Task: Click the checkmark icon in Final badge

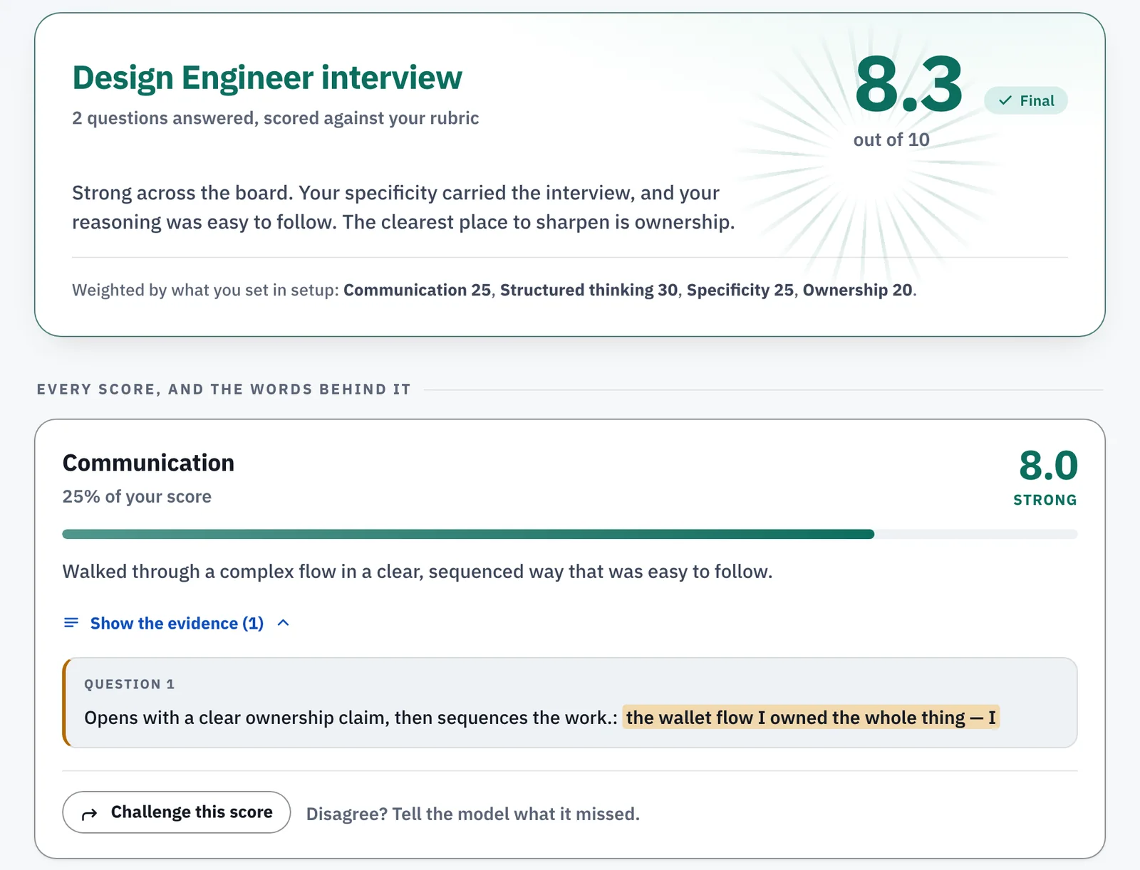Action: coord(1005,100)
